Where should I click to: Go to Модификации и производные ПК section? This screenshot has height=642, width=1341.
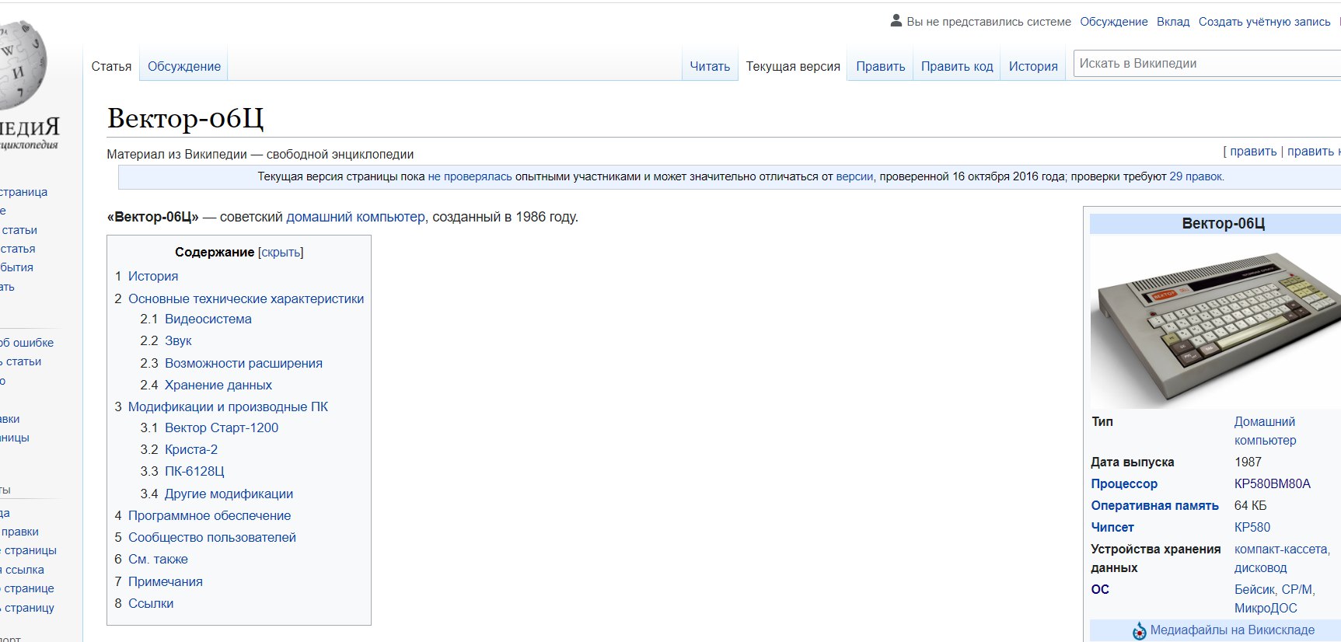228,406
